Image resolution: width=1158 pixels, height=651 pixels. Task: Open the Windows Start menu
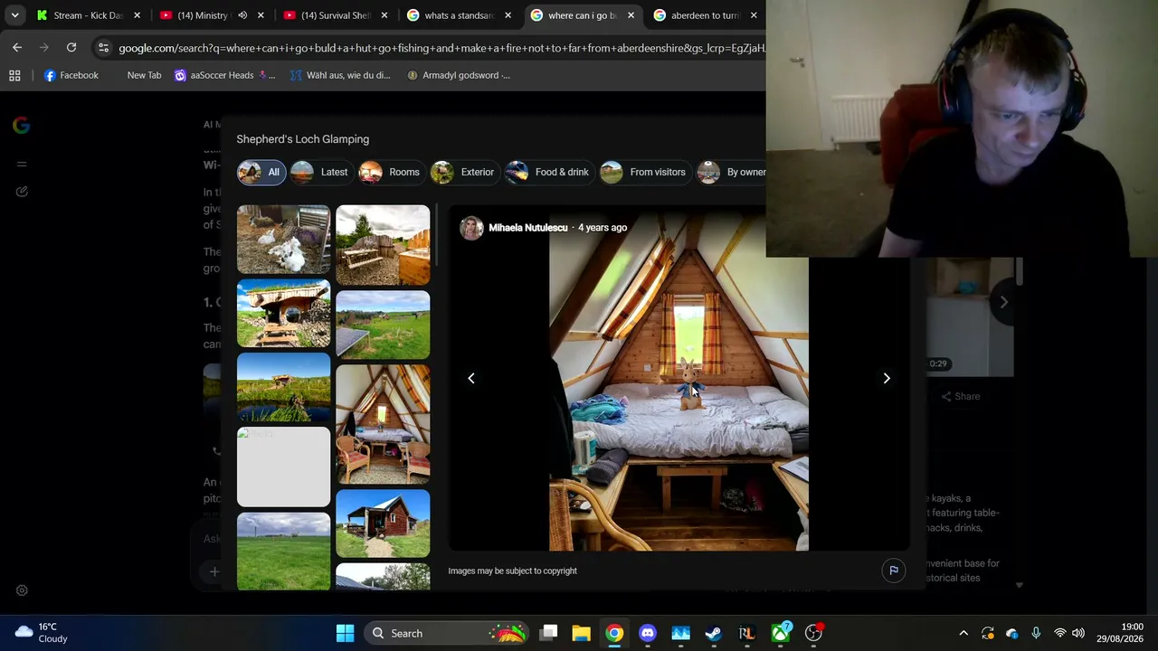[345, 633]
